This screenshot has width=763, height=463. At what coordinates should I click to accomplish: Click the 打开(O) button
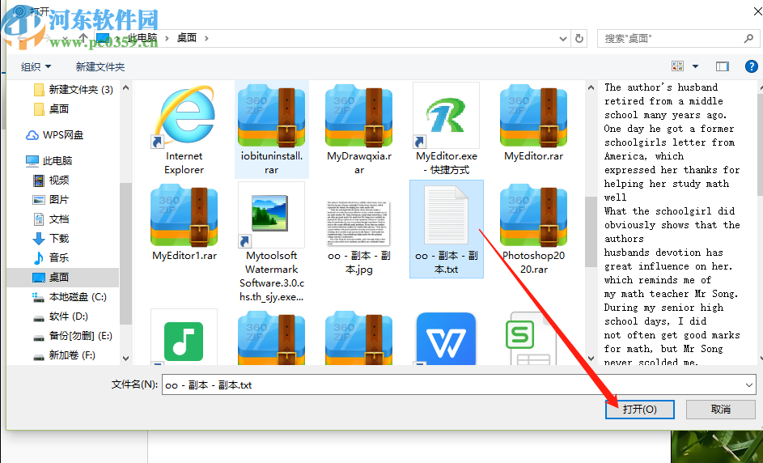[640, 410]
